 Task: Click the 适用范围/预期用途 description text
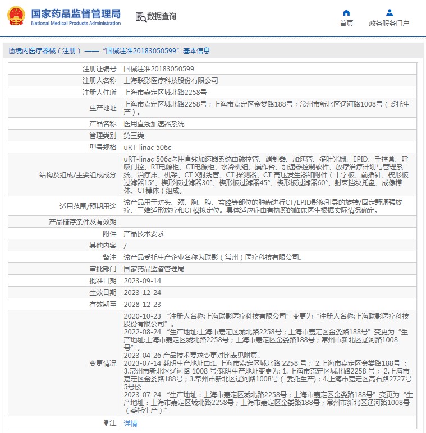point(263,206)
